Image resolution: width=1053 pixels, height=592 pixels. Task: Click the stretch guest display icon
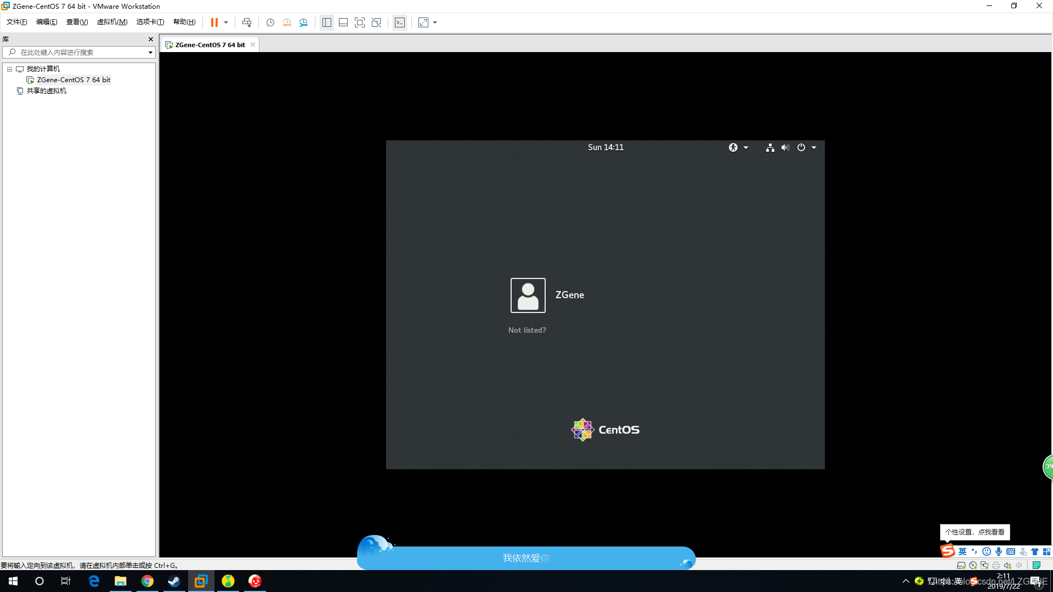coord(423,22)
